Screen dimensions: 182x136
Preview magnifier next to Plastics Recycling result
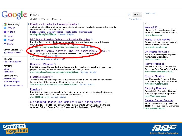click(92, 39)
